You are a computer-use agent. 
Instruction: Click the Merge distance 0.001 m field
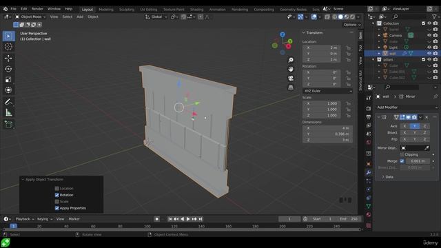coord(418,161)
